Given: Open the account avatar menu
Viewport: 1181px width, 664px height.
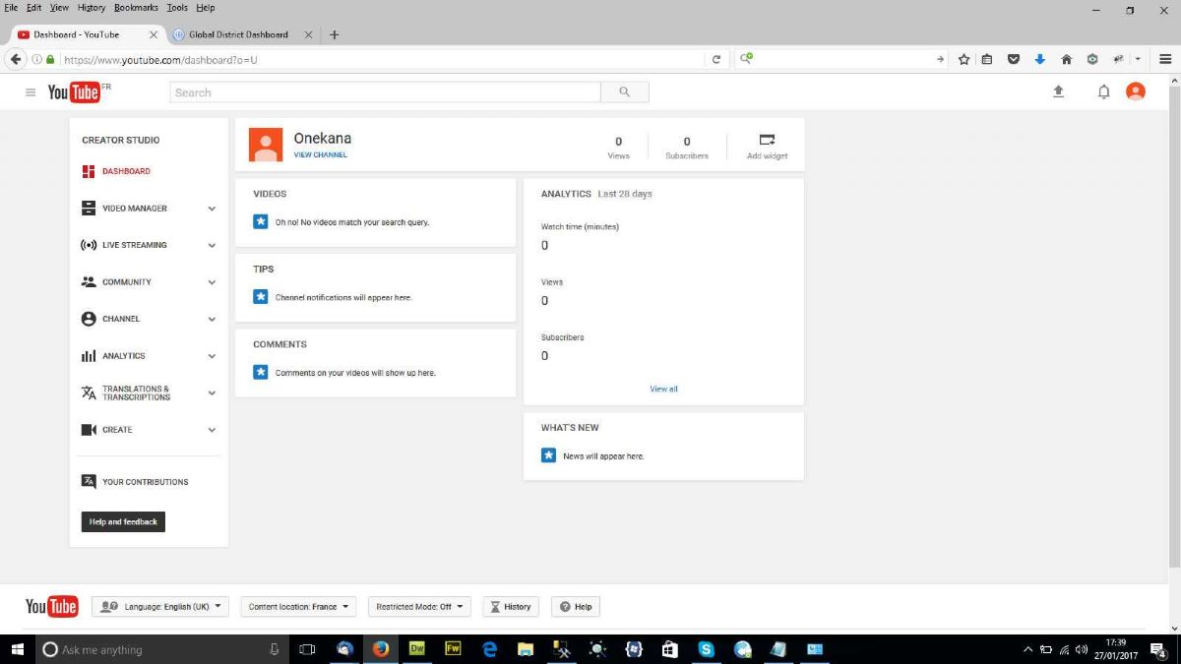Looking at the screenshot, I should tap(1136, 91).
